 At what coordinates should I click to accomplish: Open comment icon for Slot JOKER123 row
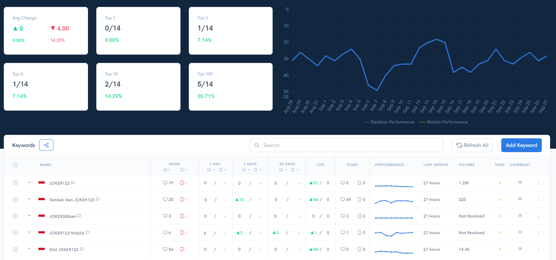tap(520, 249)
